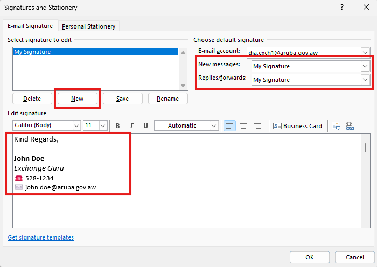Image resolution: width=377 pixels, height=267 pixels.
Task: Align signature text left
Action: [x=230, y=126]
